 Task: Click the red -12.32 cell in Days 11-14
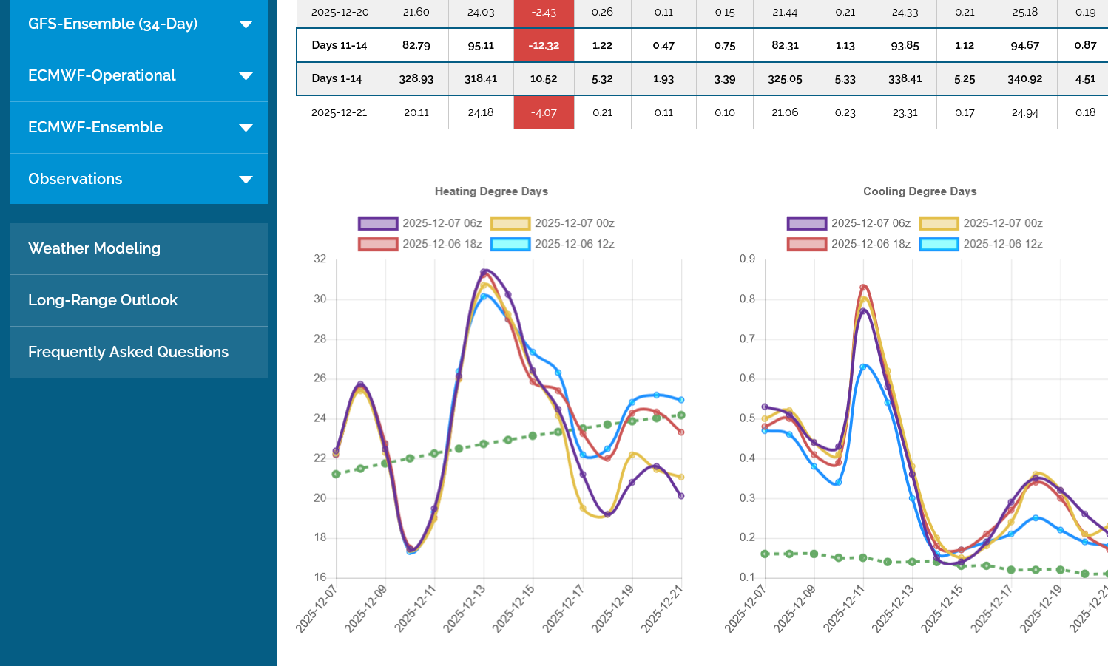544,45
